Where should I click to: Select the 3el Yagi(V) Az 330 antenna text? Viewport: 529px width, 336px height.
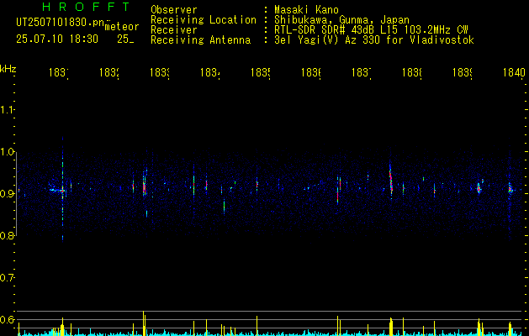[374, 40]
